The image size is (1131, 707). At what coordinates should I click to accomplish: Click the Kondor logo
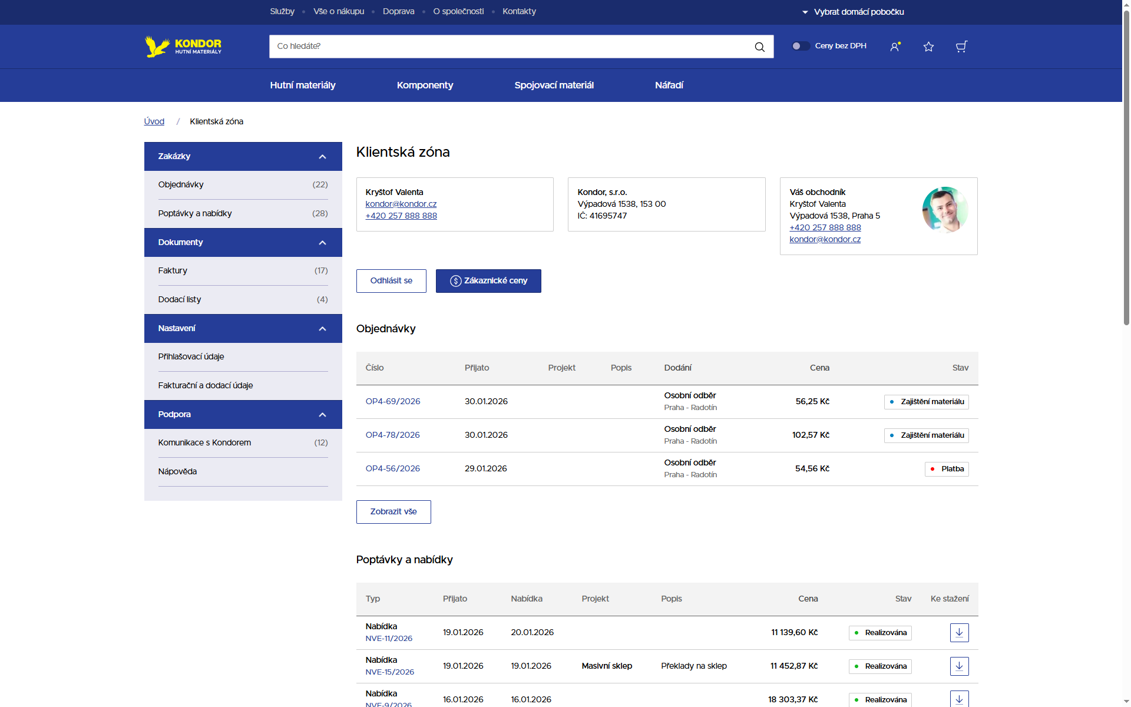183,46
